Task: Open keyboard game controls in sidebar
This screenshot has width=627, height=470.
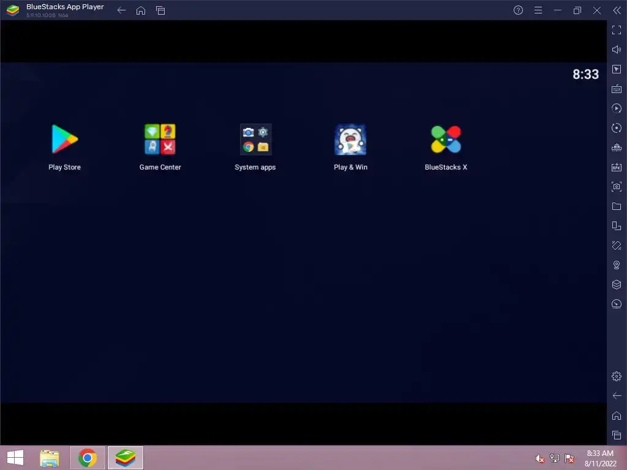Action: (617, 89)
